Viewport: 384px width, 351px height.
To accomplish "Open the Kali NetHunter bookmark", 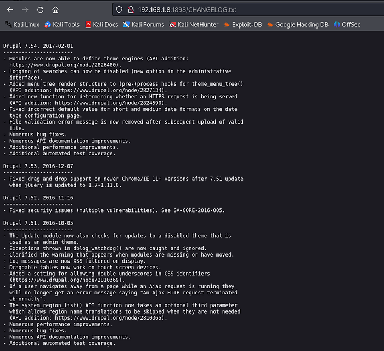I will [194, 24].
